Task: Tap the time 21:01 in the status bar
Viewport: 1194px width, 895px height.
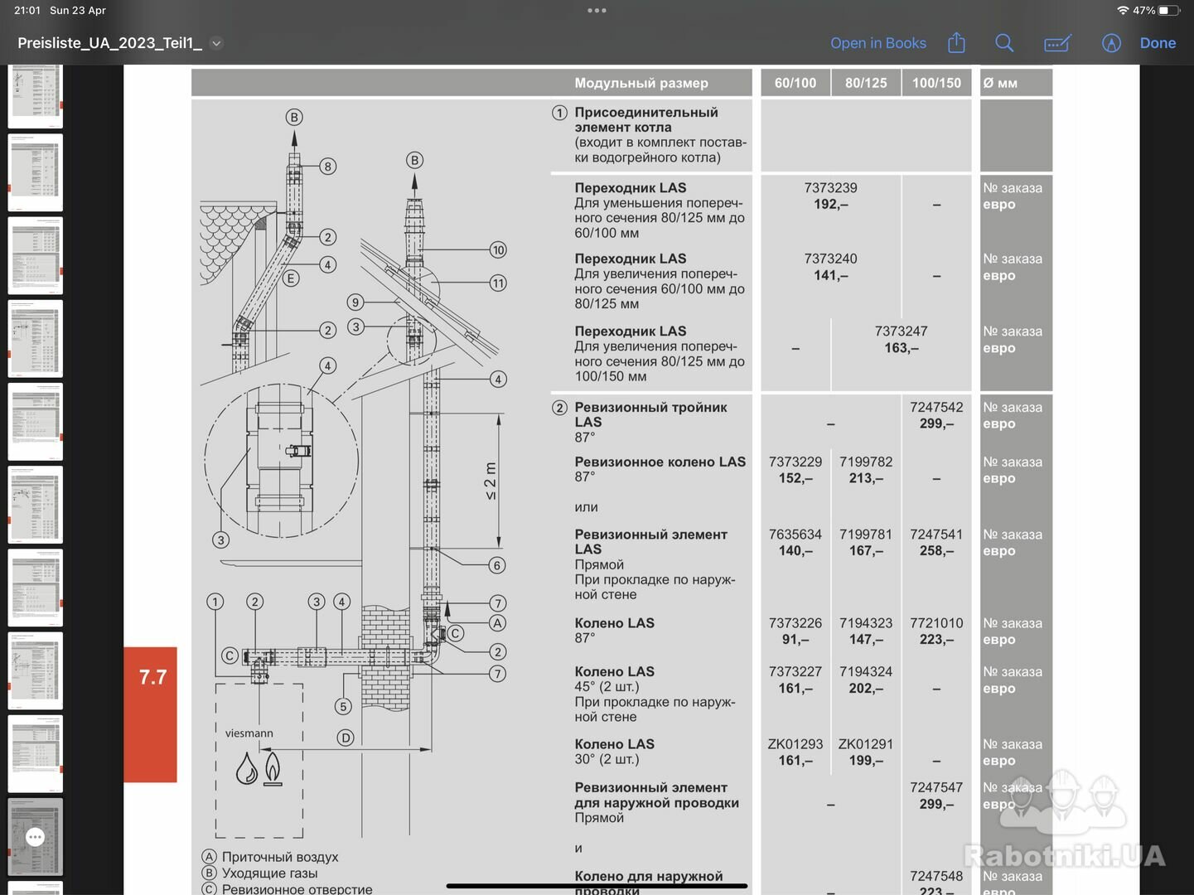Action: tap(27, 11)
